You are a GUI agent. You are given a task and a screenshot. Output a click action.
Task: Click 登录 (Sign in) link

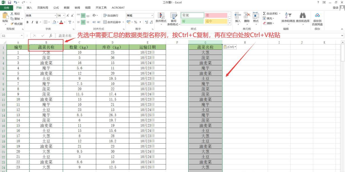pyautogui.click(x=335, y=8)
